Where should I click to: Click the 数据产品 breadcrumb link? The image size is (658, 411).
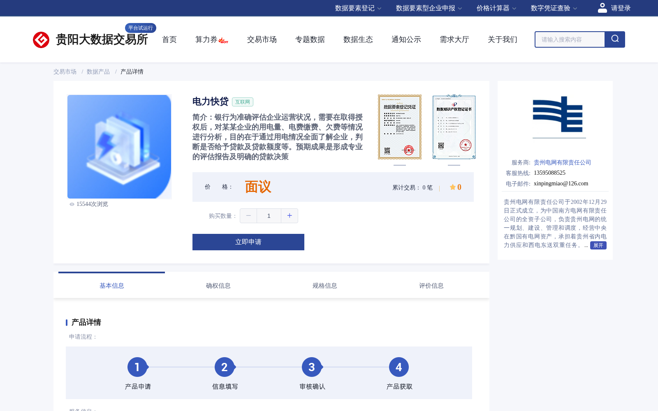[x=98, y=72]
